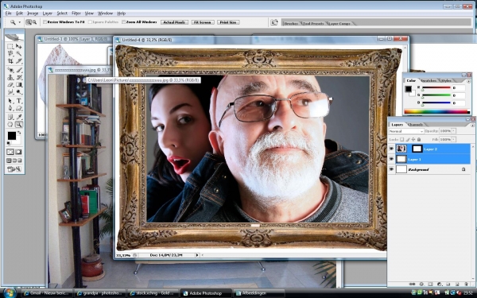This screenshot has height=298, width=477.
Task: Swap foreground and background colors
Action: [x=19, y=133]
